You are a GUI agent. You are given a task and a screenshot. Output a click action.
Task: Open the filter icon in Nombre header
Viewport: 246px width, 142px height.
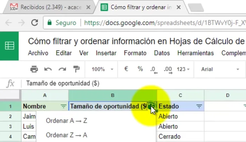tap(64, 106)
